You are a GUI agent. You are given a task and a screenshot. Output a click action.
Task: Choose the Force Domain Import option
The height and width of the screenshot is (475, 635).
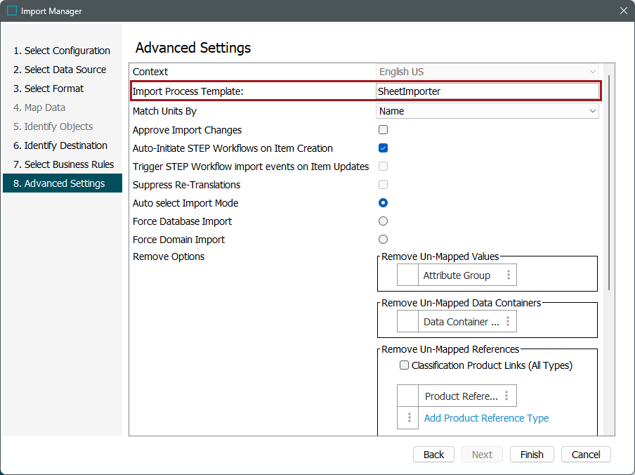(x=383, y=240)
